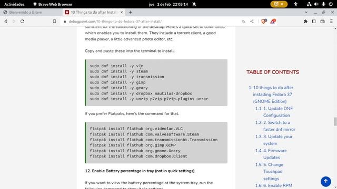337x189 pixels.
Task: Stop screen recording indicator in top bar
Action: (x=279, y=4)
